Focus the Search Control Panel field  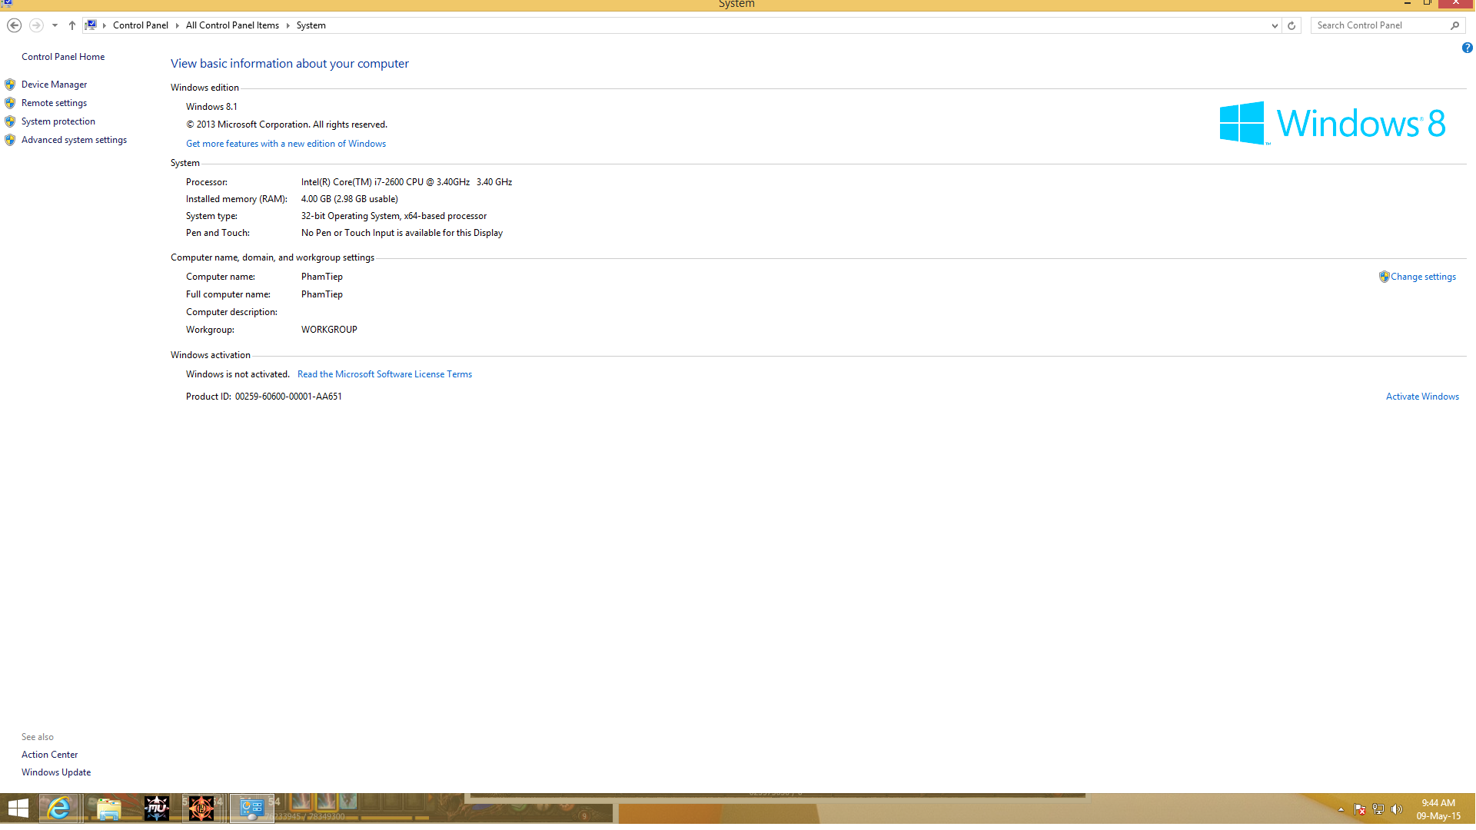click(1380, 25)
